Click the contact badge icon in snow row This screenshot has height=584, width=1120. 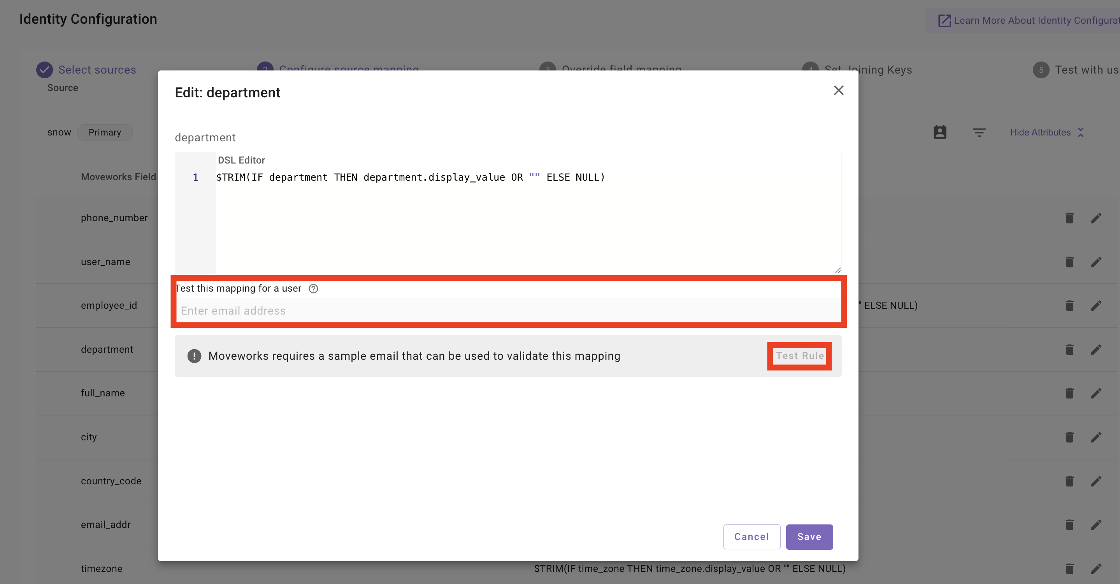coord(940,132)
